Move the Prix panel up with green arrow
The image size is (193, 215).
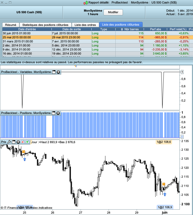[x=27, y=142]
